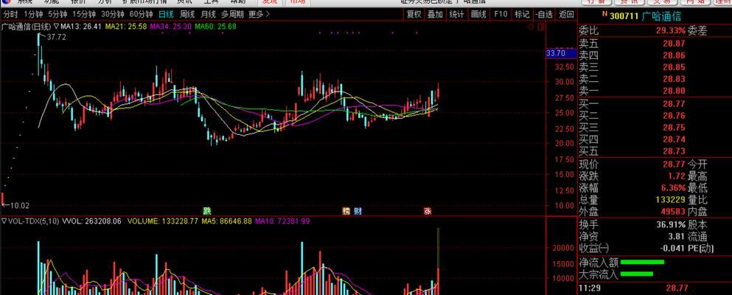Select the MA60: 25.68 indicator label
Viewport: 732px width, 295px height.
[x=216, y=27]
